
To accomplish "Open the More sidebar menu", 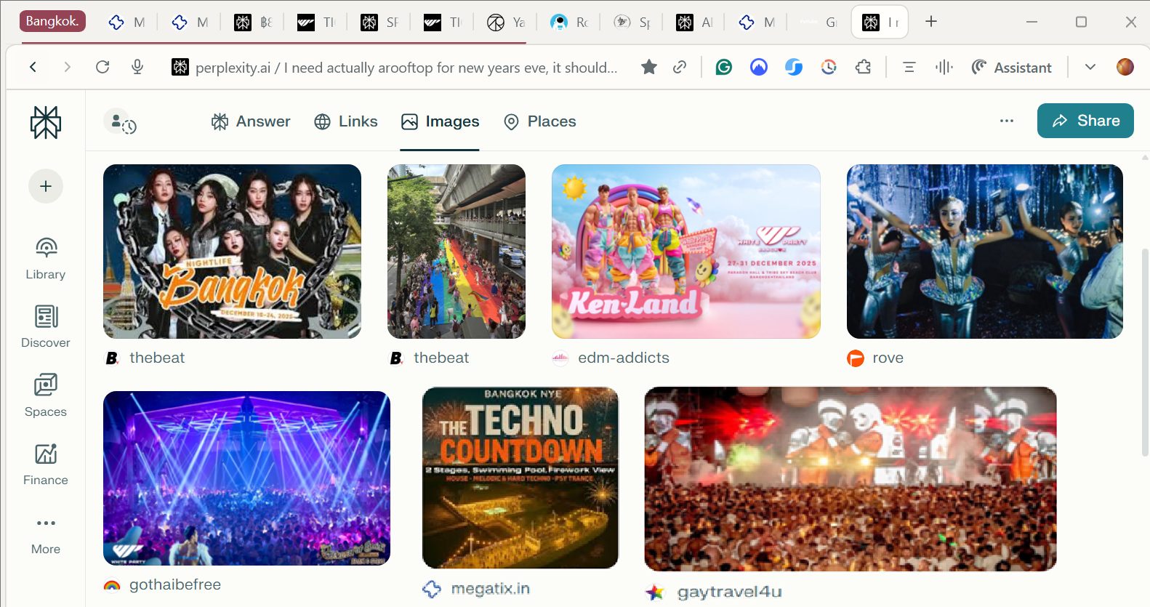I will [x=46, y=534].
